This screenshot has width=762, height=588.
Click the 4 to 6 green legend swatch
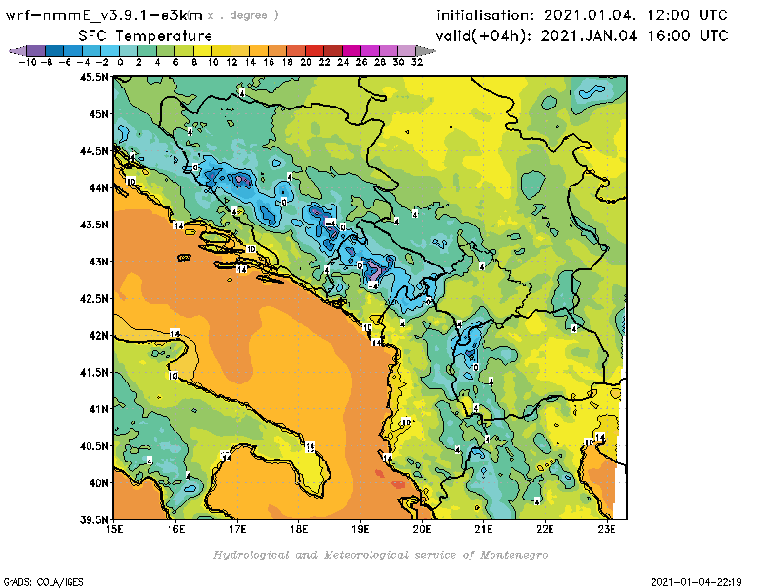tap(166, 50)
